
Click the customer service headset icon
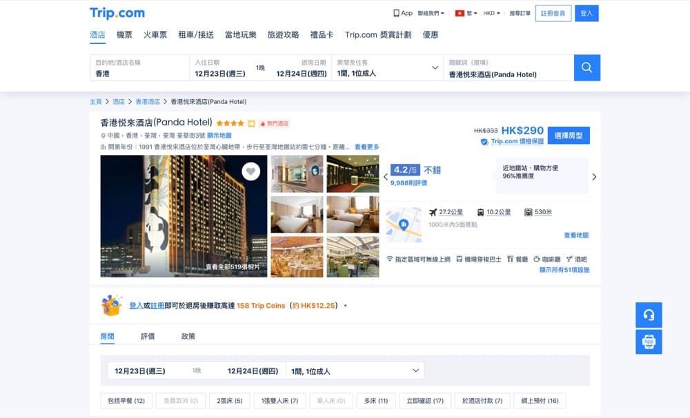(x=649, y=315)
